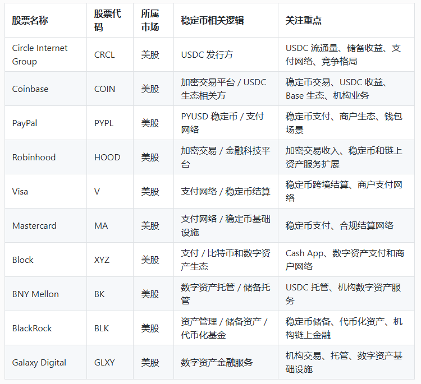
Task: Click the 稳定币跨境结算、商户支付网络 cell
Action: pos(346,191)
